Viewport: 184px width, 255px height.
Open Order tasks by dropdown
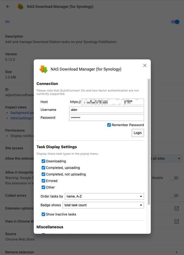click(x=104, y=196)
